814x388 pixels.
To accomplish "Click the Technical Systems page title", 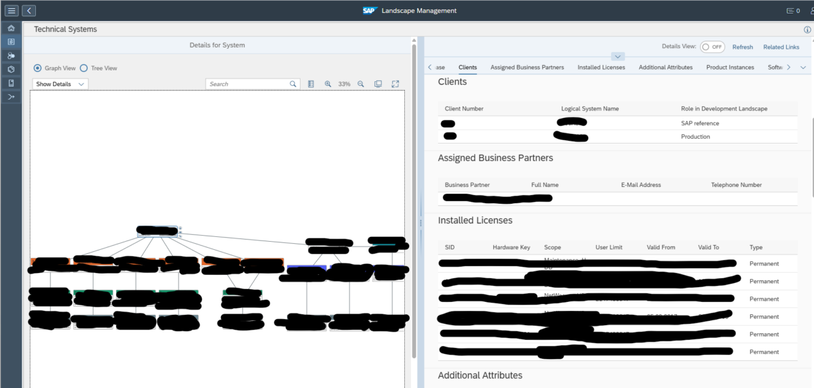I will tap(65, 29).
